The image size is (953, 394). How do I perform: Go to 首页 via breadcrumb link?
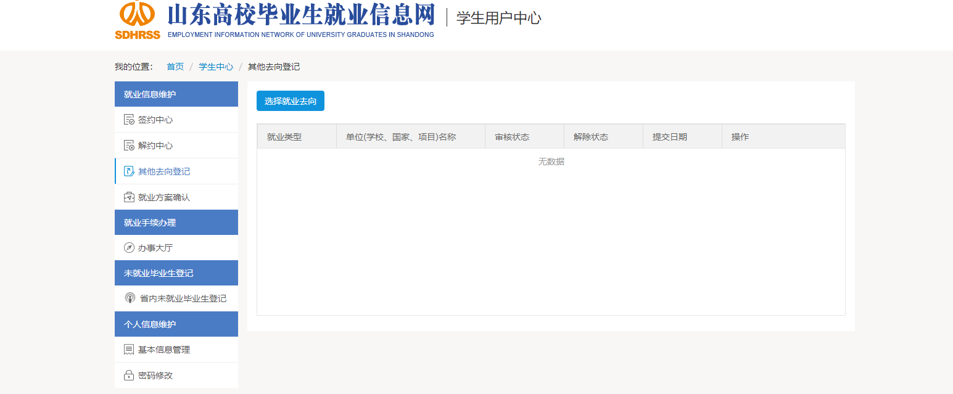coord(175,67)
